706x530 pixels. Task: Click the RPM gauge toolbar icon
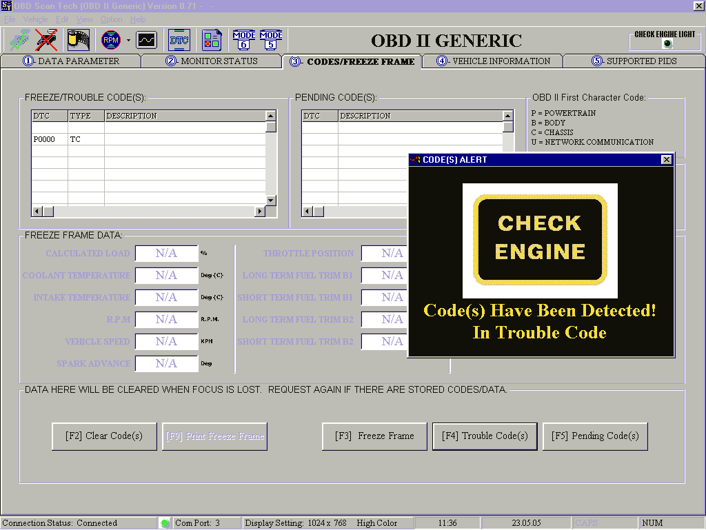(x=110, y=40)
